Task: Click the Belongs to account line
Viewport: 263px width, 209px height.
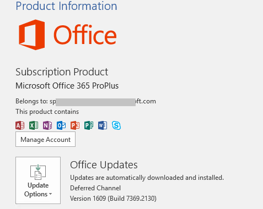Action: tap(85, 101)
